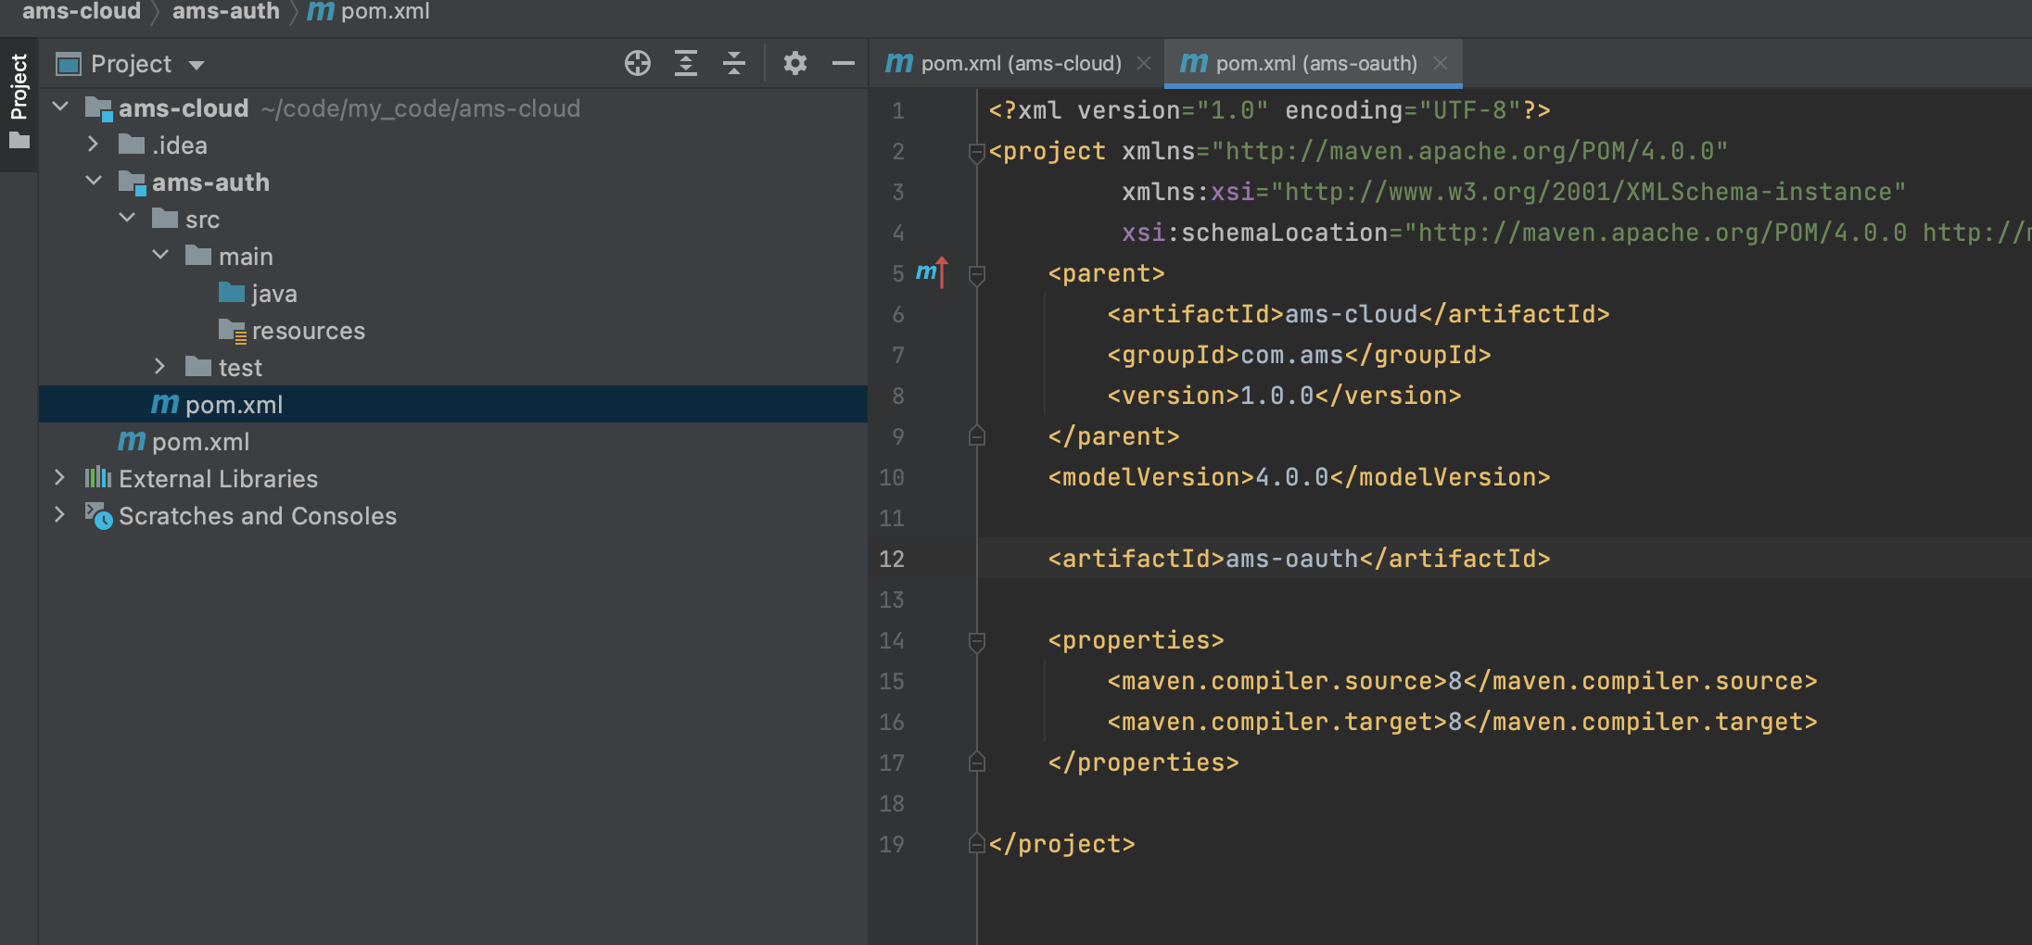Fold the project tag on line 2
The image size is (2032, 945).
click(976, 152)
